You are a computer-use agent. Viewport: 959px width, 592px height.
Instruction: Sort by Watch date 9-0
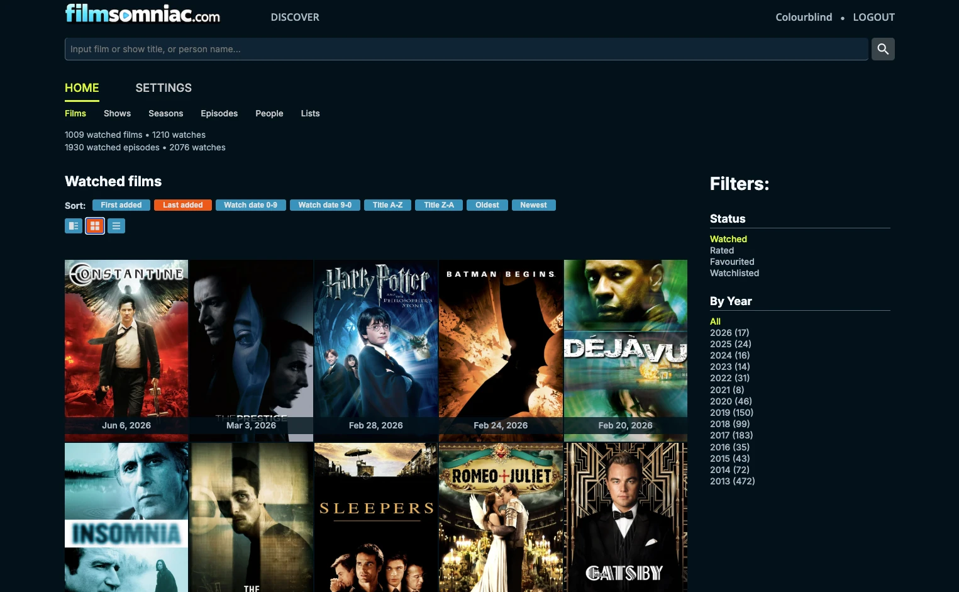click(325, 205)
